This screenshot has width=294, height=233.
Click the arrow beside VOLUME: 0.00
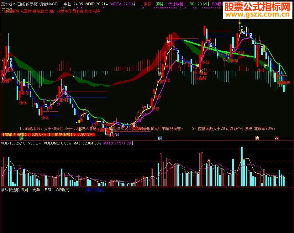(x=70, y=143)
